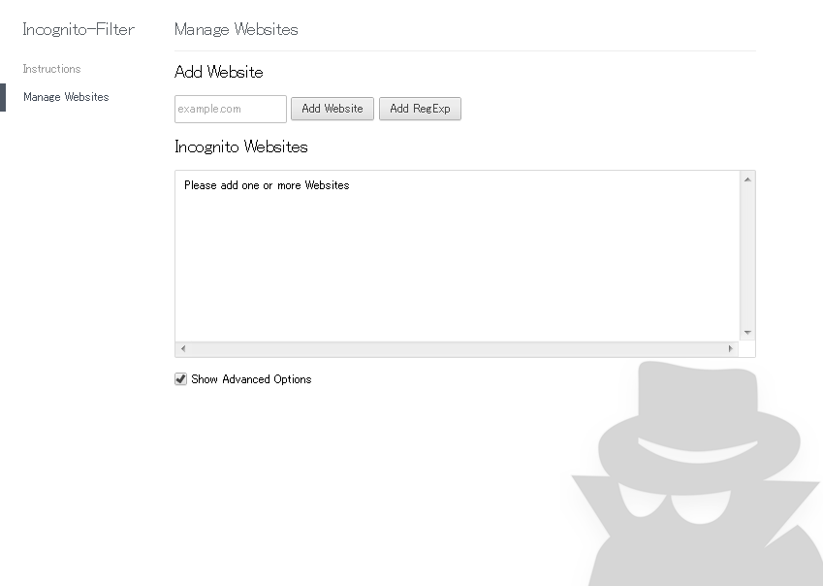Viewport: 823px width, 586px height.
Task: Click the 'Show Advanced Options' label
Action: (x=251, y=379)
